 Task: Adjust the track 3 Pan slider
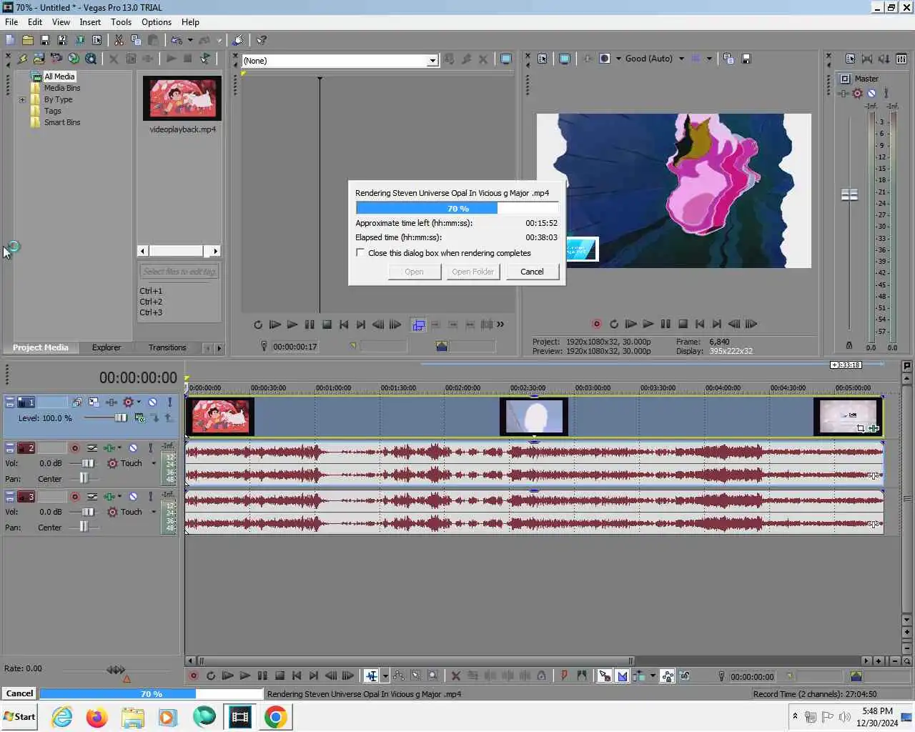[84, 527]
